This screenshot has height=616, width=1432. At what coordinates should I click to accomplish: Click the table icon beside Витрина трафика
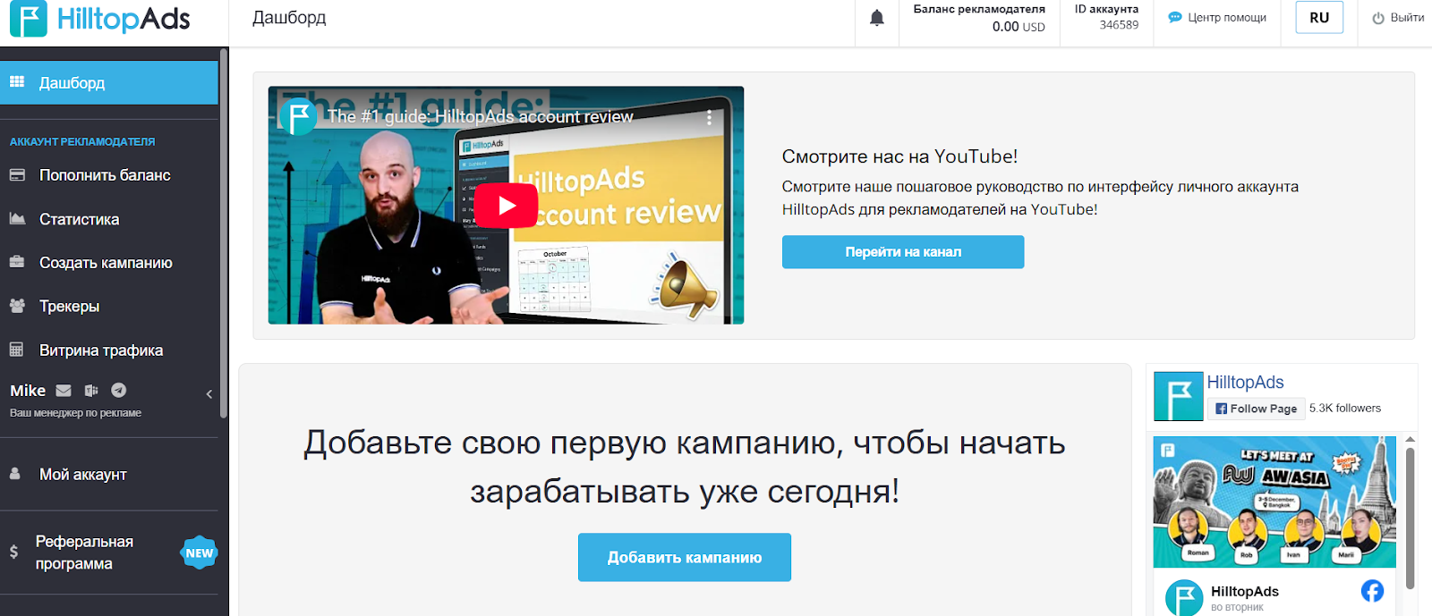[16, 350]
